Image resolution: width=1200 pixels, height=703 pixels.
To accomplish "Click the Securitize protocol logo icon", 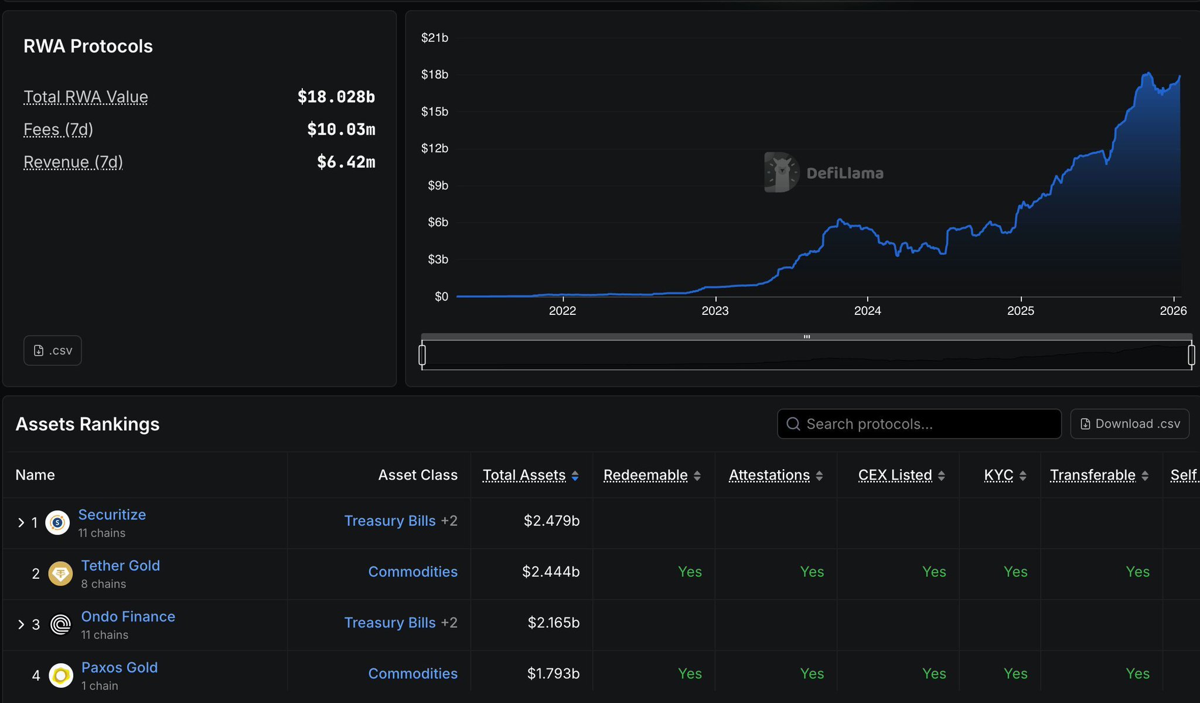I will (x=57, y=522).
